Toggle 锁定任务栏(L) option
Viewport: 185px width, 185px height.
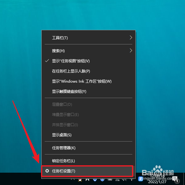pos(88,161)
